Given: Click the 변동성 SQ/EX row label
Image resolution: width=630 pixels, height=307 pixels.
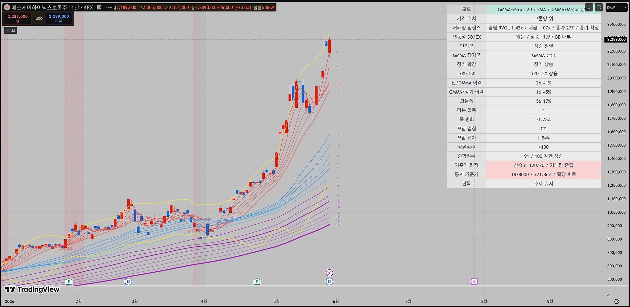Looking at the screenshot, I should [466, 37].
